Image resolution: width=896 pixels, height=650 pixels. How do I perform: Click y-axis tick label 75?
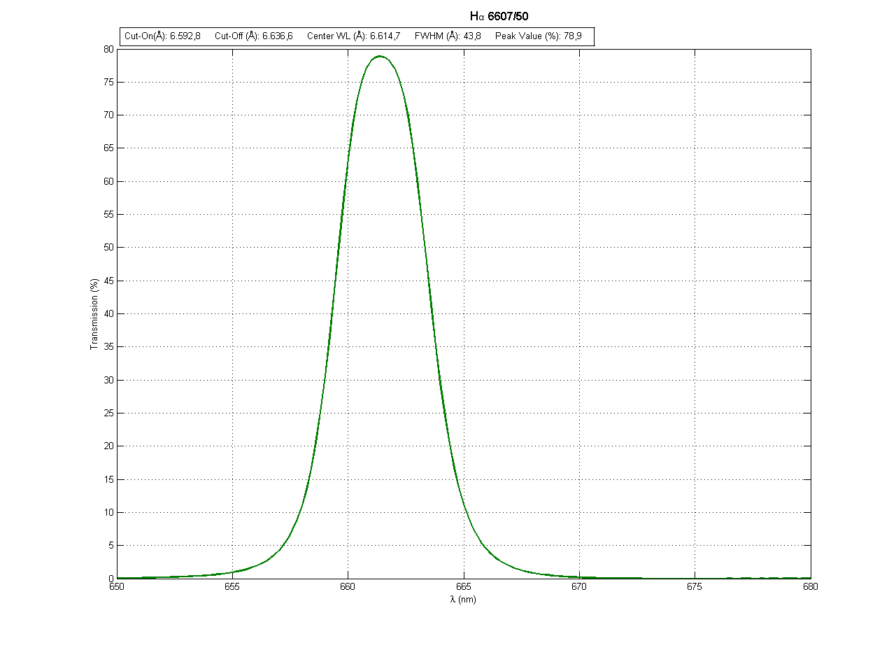pos(108,82)
